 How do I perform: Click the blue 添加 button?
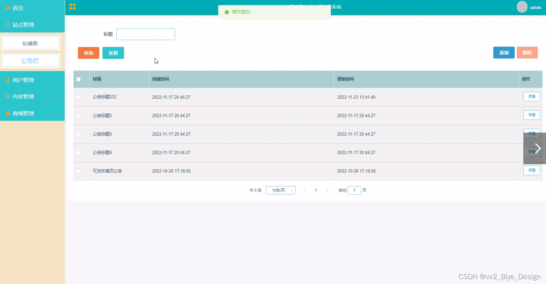coord(504,53)
